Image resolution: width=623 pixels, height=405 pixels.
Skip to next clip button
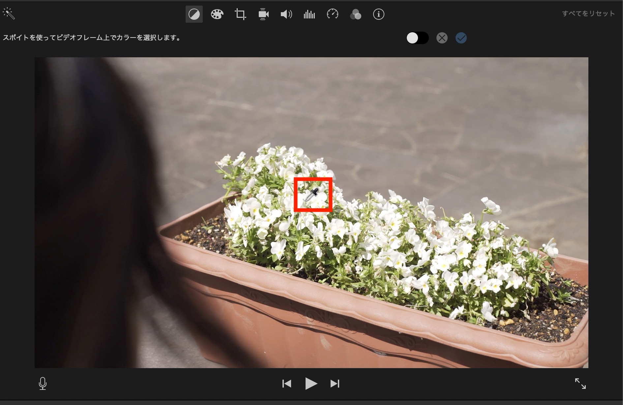(x=335, y=384)
